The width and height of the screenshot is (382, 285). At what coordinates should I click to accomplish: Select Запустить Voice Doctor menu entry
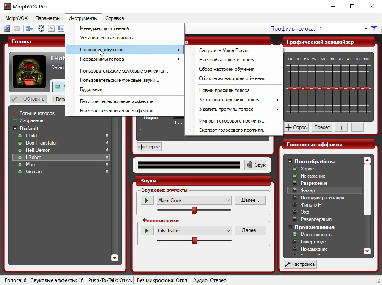226,50
